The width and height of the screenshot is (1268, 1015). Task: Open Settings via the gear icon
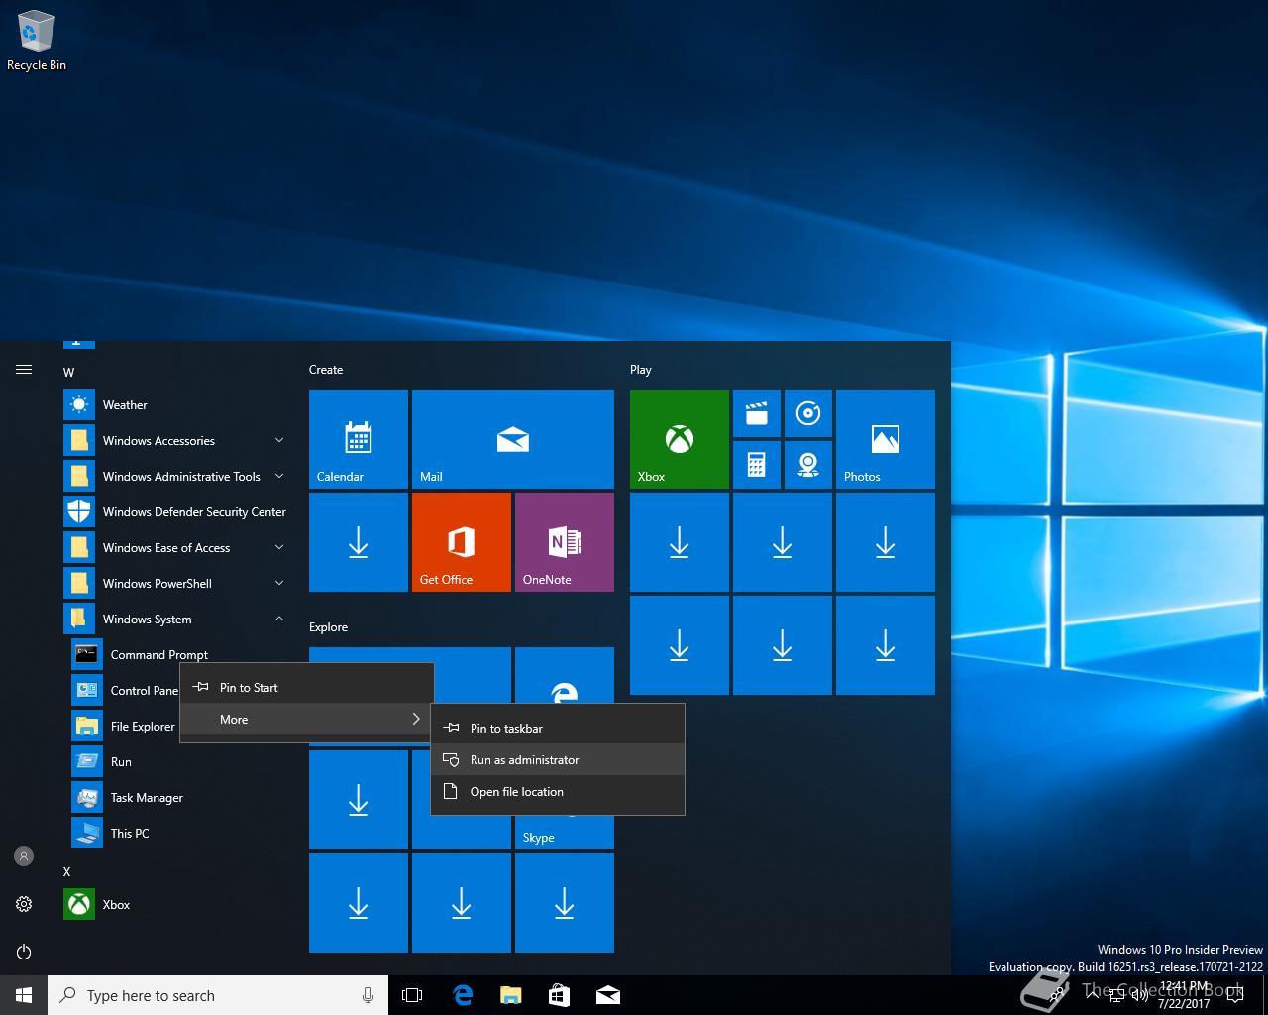(x=24, y=904)
